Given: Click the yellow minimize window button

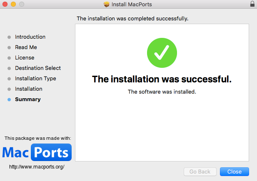Looking at the screenshot, I should (x=13, y=4).
